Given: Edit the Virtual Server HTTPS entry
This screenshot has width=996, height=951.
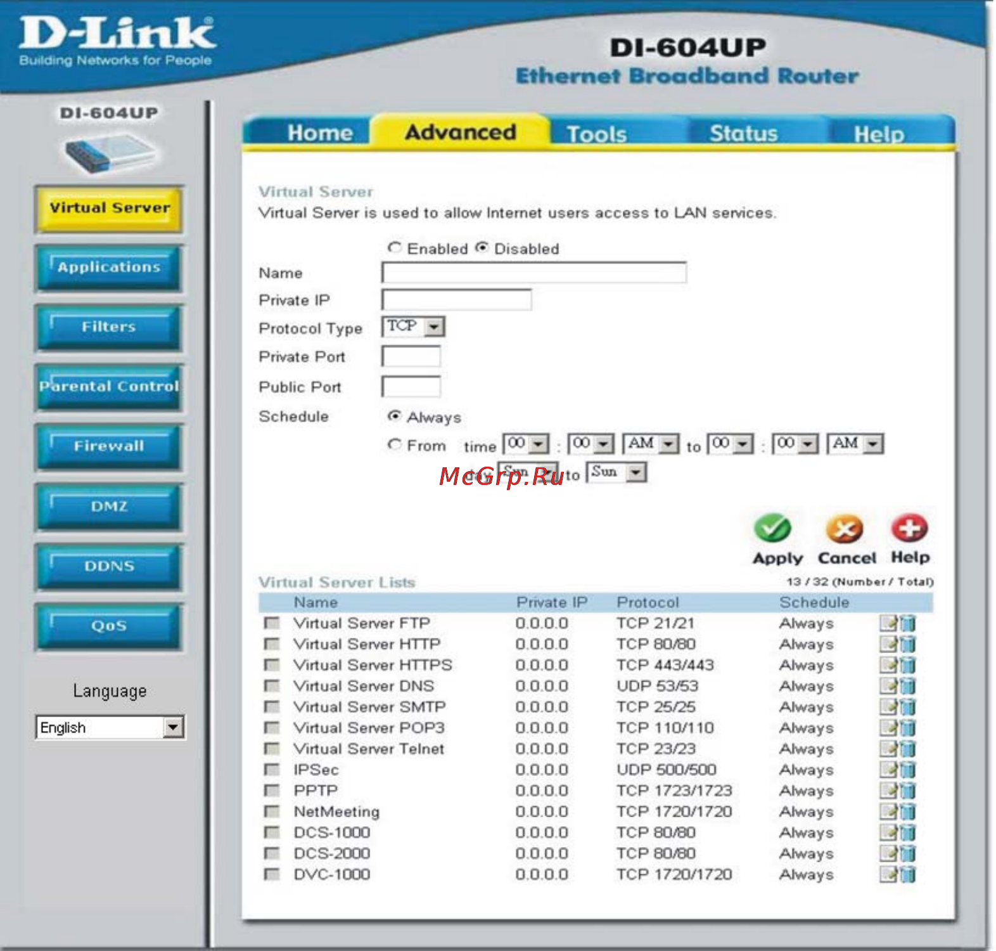Looking at the screenshot, I should click(890, 665).
